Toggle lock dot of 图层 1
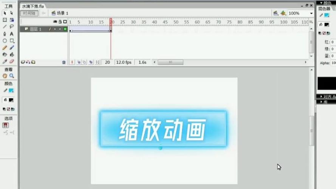This screenshot has width=336, height=189. click(60, 29)
